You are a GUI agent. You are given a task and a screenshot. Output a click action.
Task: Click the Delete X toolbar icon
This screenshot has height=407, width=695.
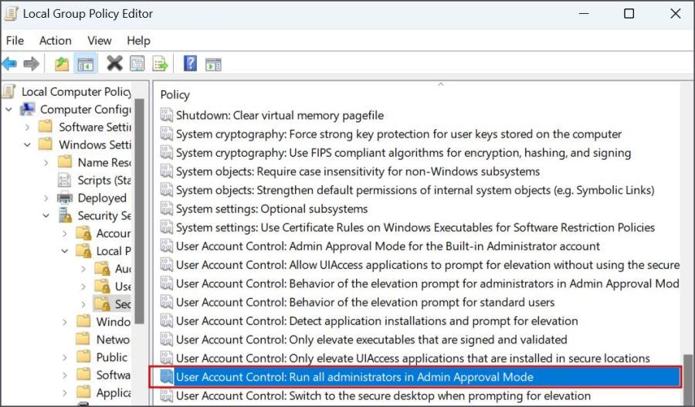[x=115, y=64]
